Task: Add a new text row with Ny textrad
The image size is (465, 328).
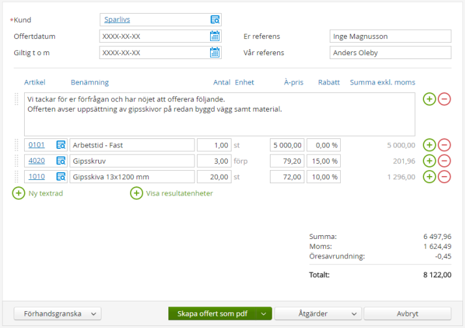Action: [x=38, y=193]
